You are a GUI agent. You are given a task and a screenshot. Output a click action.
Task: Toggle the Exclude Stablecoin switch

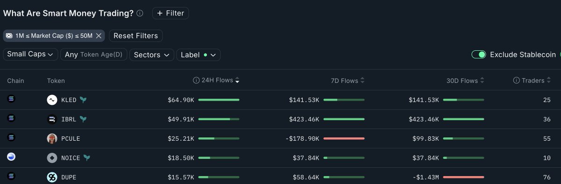tap(479, 55)
